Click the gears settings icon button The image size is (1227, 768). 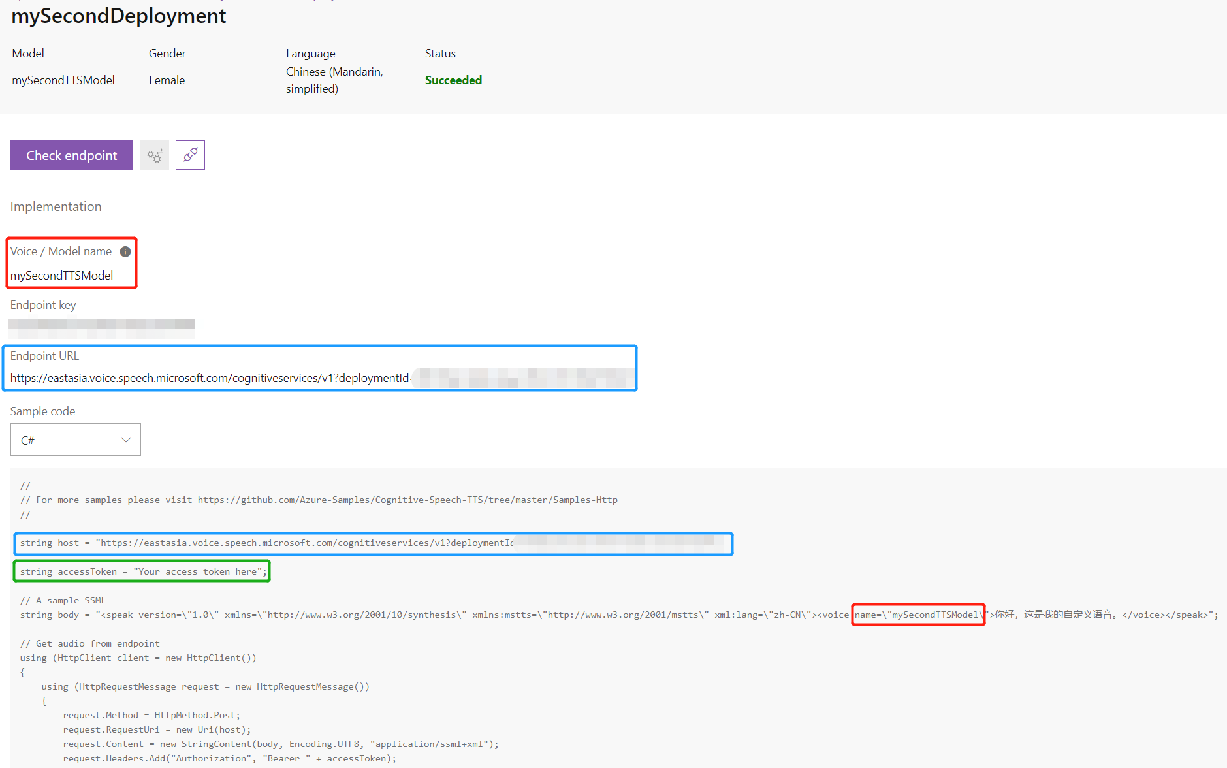coord(155,155)
